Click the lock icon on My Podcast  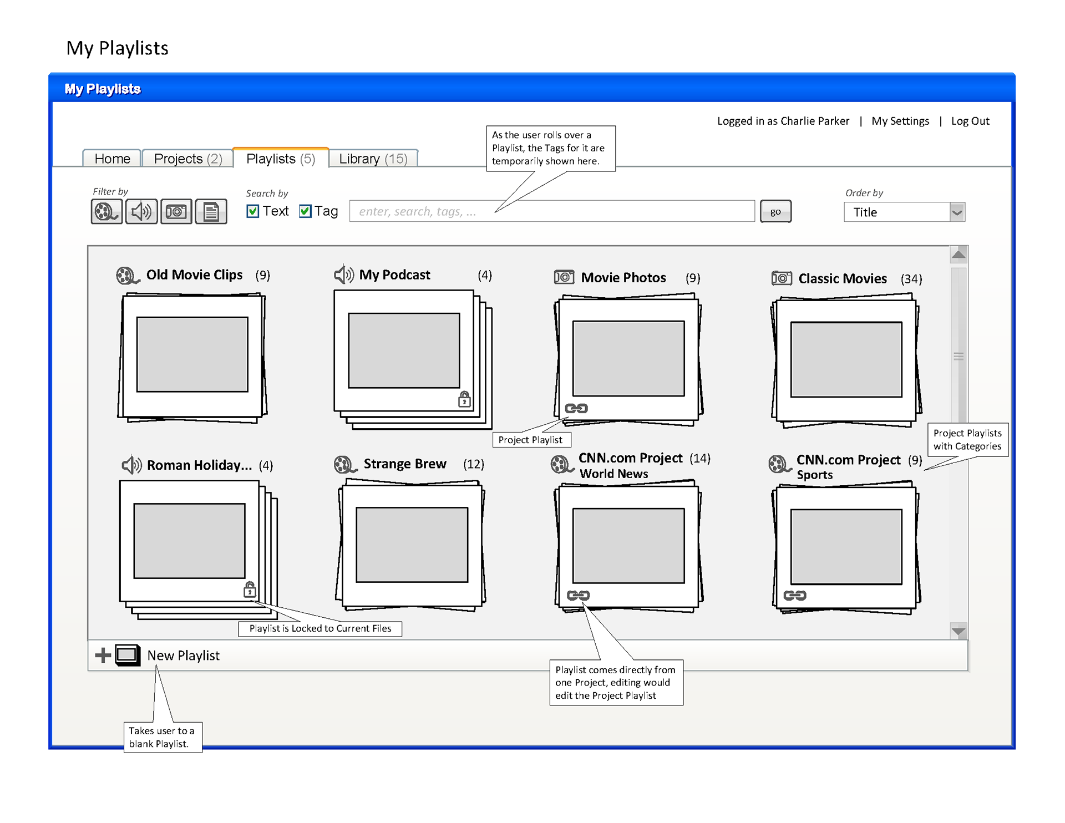(x=464, y=399)
